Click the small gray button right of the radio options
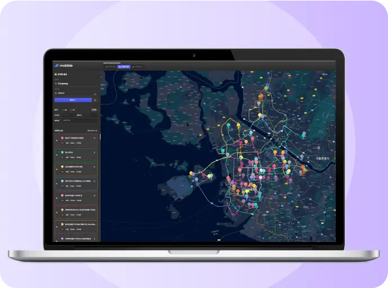 [94, 109]
